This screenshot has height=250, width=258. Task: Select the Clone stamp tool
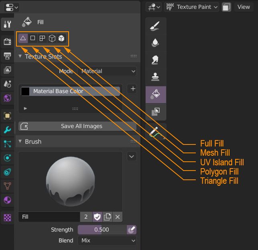tap(156, 77)
